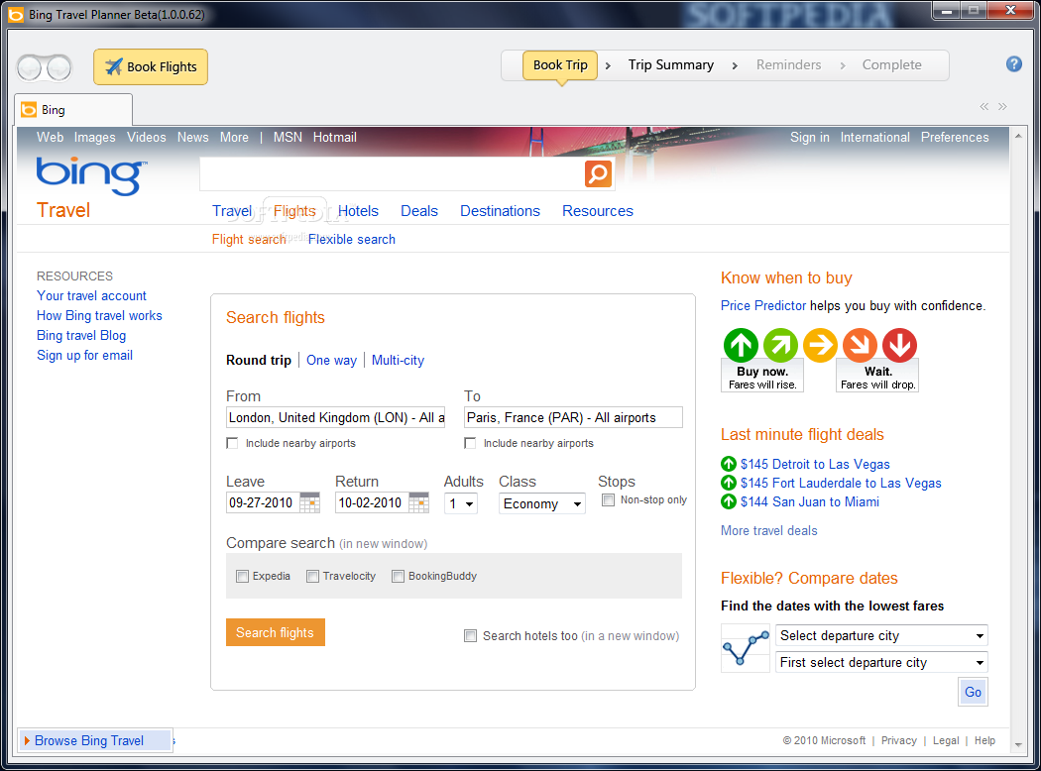The width and height of the screenshot is (1041, 771).
Task: Click the page scrollbar down arrow
Action: (1018, 745)
